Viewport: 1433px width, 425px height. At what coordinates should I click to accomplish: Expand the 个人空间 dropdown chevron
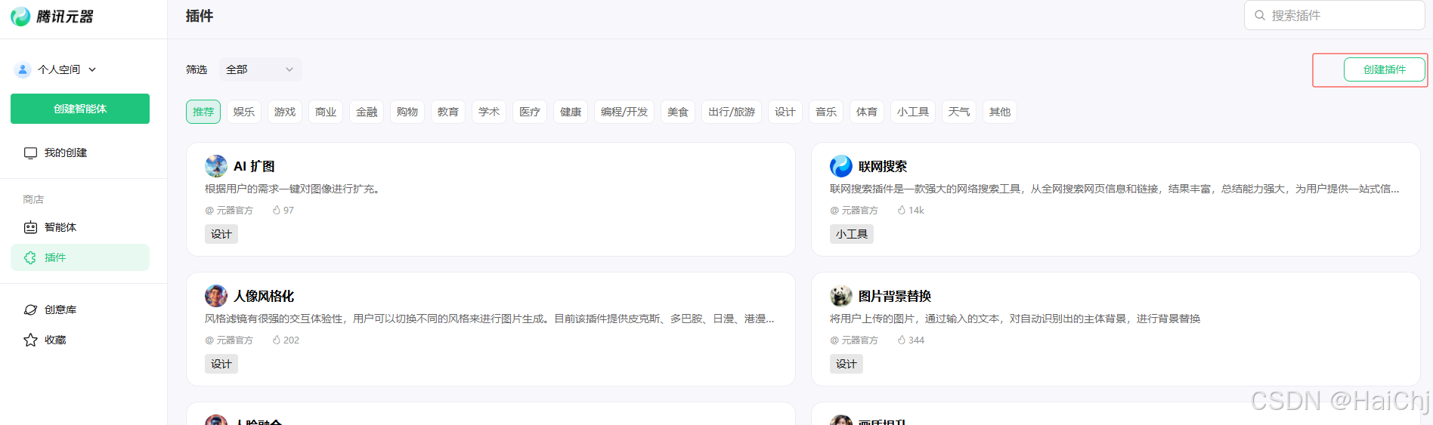pyautogui.click(x=92, y=69)
